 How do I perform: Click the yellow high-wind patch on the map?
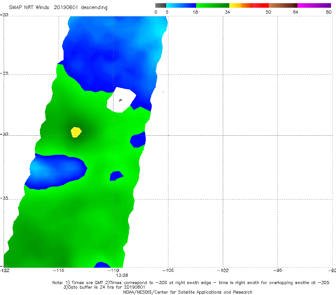point(76,132)
